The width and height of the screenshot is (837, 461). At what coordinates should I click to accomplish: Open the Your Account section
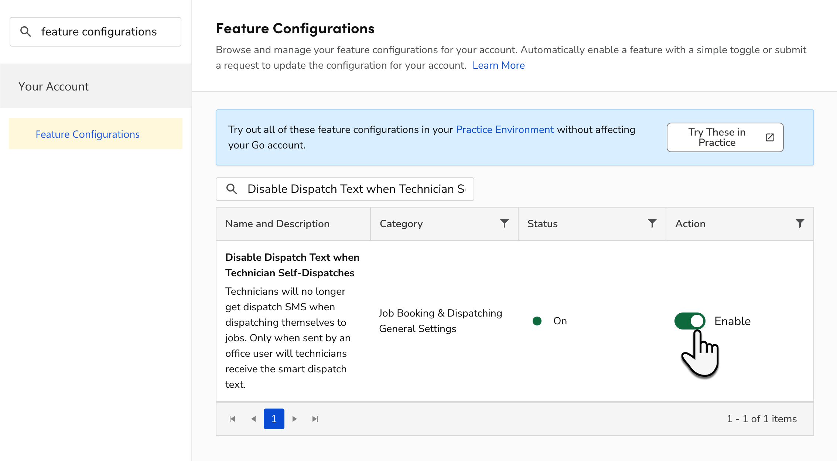click(54, 86)
